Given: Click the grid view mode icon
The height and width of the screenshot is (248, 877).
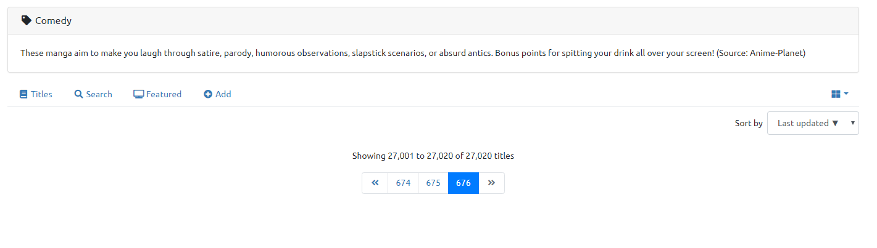Looking at the screenshot, I should 836,94.
